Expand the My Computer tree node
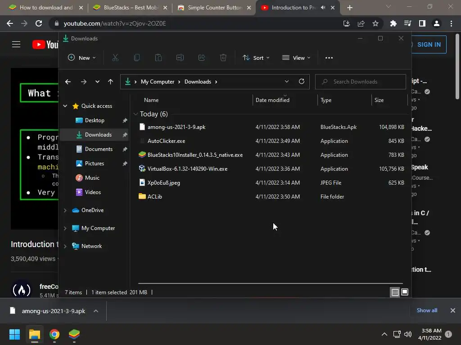The image size is (461, 345). coord(65,228)
